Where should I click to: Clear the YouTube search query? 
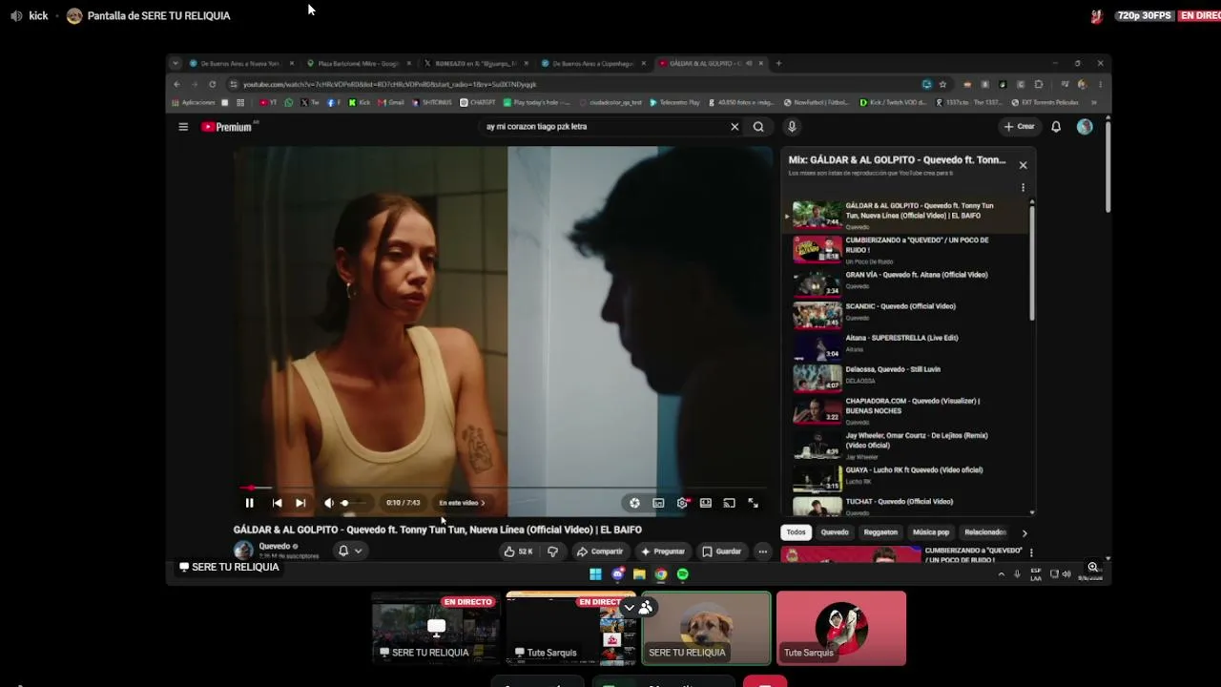[x=735, y=127]
